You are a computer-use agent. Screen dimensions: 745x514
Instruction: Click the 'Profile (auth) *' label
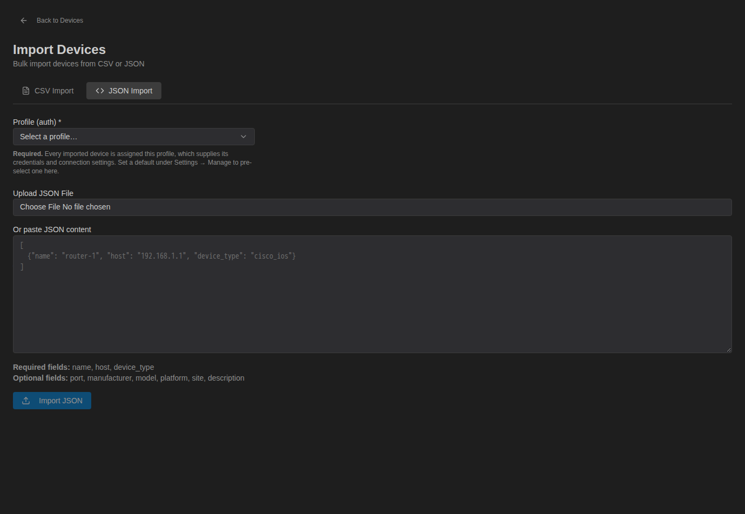(37, 122)
